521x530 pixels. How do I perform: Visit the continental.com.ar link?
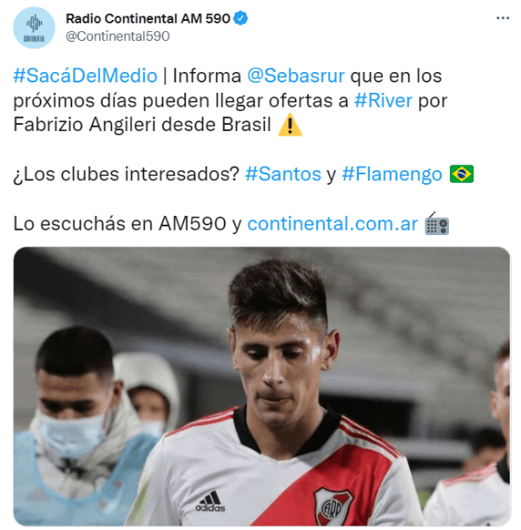coord(333,224)
